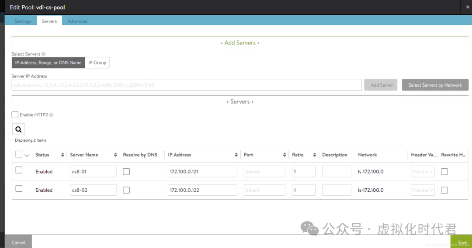Viewport: 472px width, 248px height.
Task: Select the cs8-01 server row checkbox
Action: [19, 170]
